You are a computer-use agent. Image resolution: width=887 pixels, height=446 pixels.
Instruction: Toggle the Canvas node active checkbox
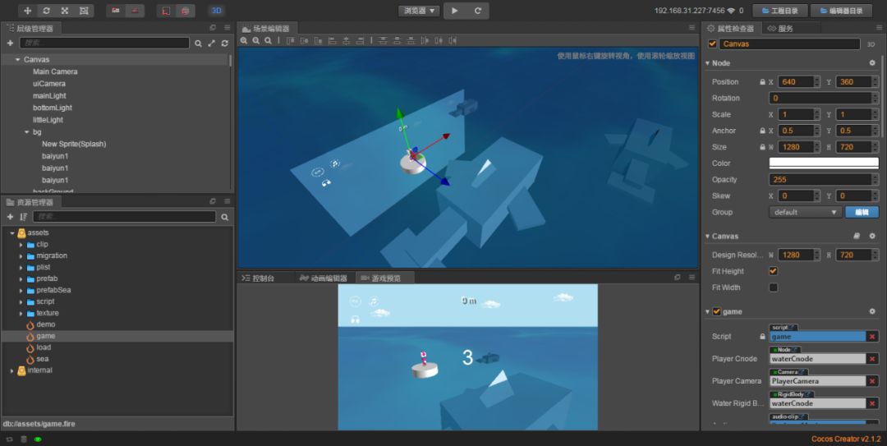(712, 44)
